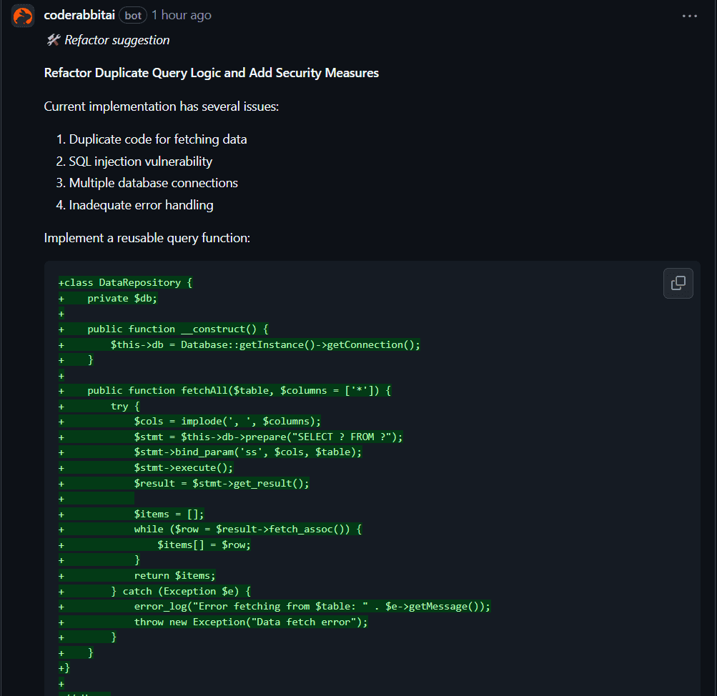
Task: Click the hammer and wrench tools emoji
Action: click(52, 40)
